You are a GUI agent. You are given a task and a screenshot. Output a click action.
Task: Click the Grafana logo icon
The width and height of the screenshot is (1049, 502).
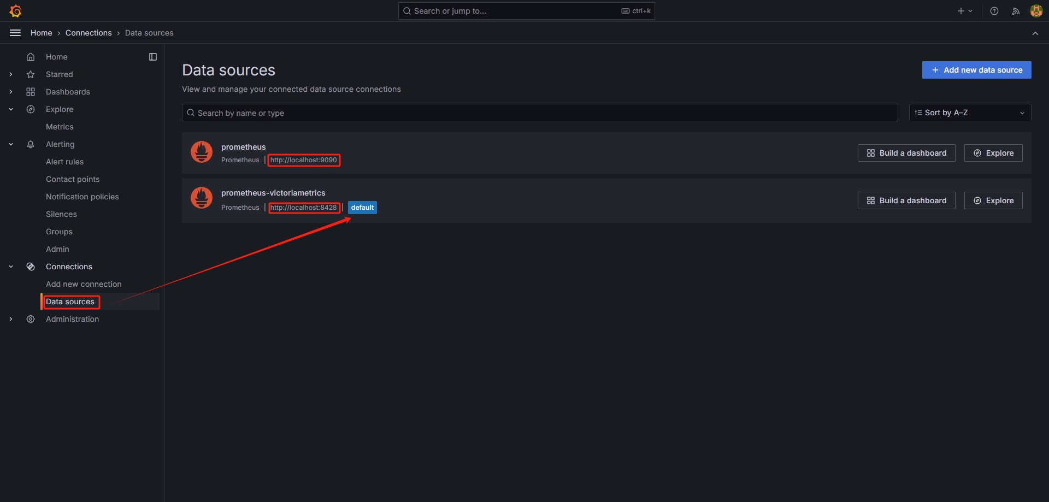pyautogui.click(x=15, y=11)
